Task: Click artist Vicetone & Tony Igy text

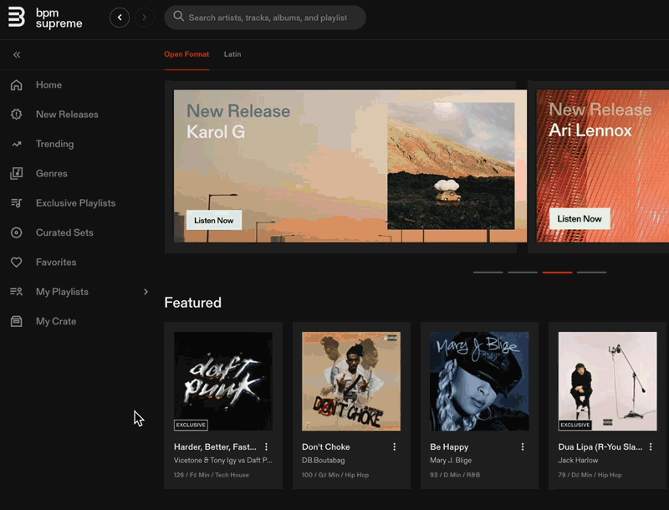Action: pos(222,461)
